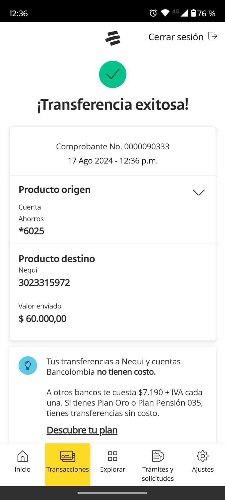Open Ajustes gear icon
Viewport: 225px width, 500px height.
[x=202, y=456]
